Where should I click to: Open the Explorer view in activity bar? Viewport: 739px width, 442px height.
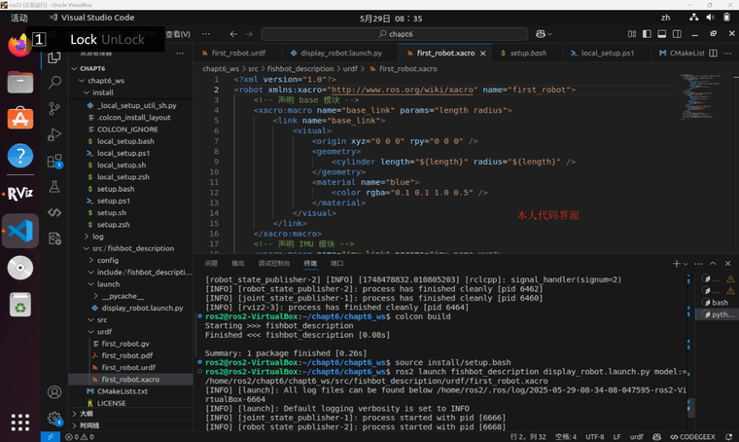tap(54, 57)
